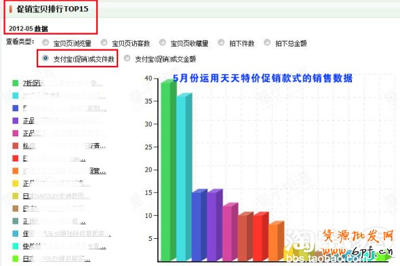Click the tallest green bar in chart
Screen dimensions: 400x266
coord(169,170)
